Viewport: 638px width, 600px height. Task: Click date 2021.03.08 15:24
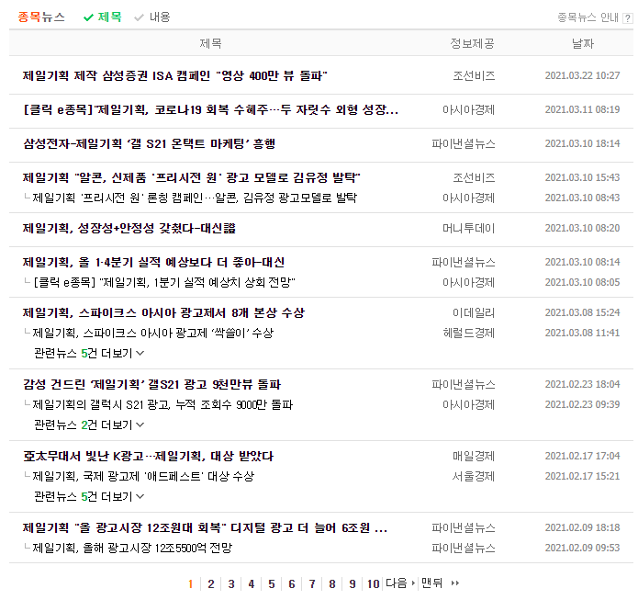tap(582, 312)
